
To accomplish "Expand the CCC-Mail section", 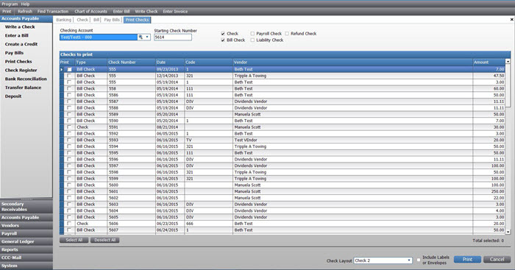I will click(26, 257).
